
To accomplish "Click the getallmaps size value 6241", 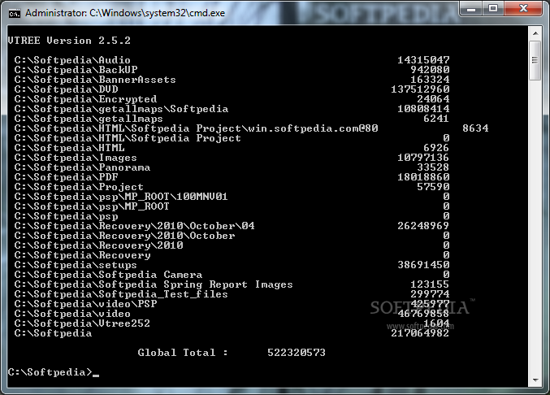I will [436, 119].
